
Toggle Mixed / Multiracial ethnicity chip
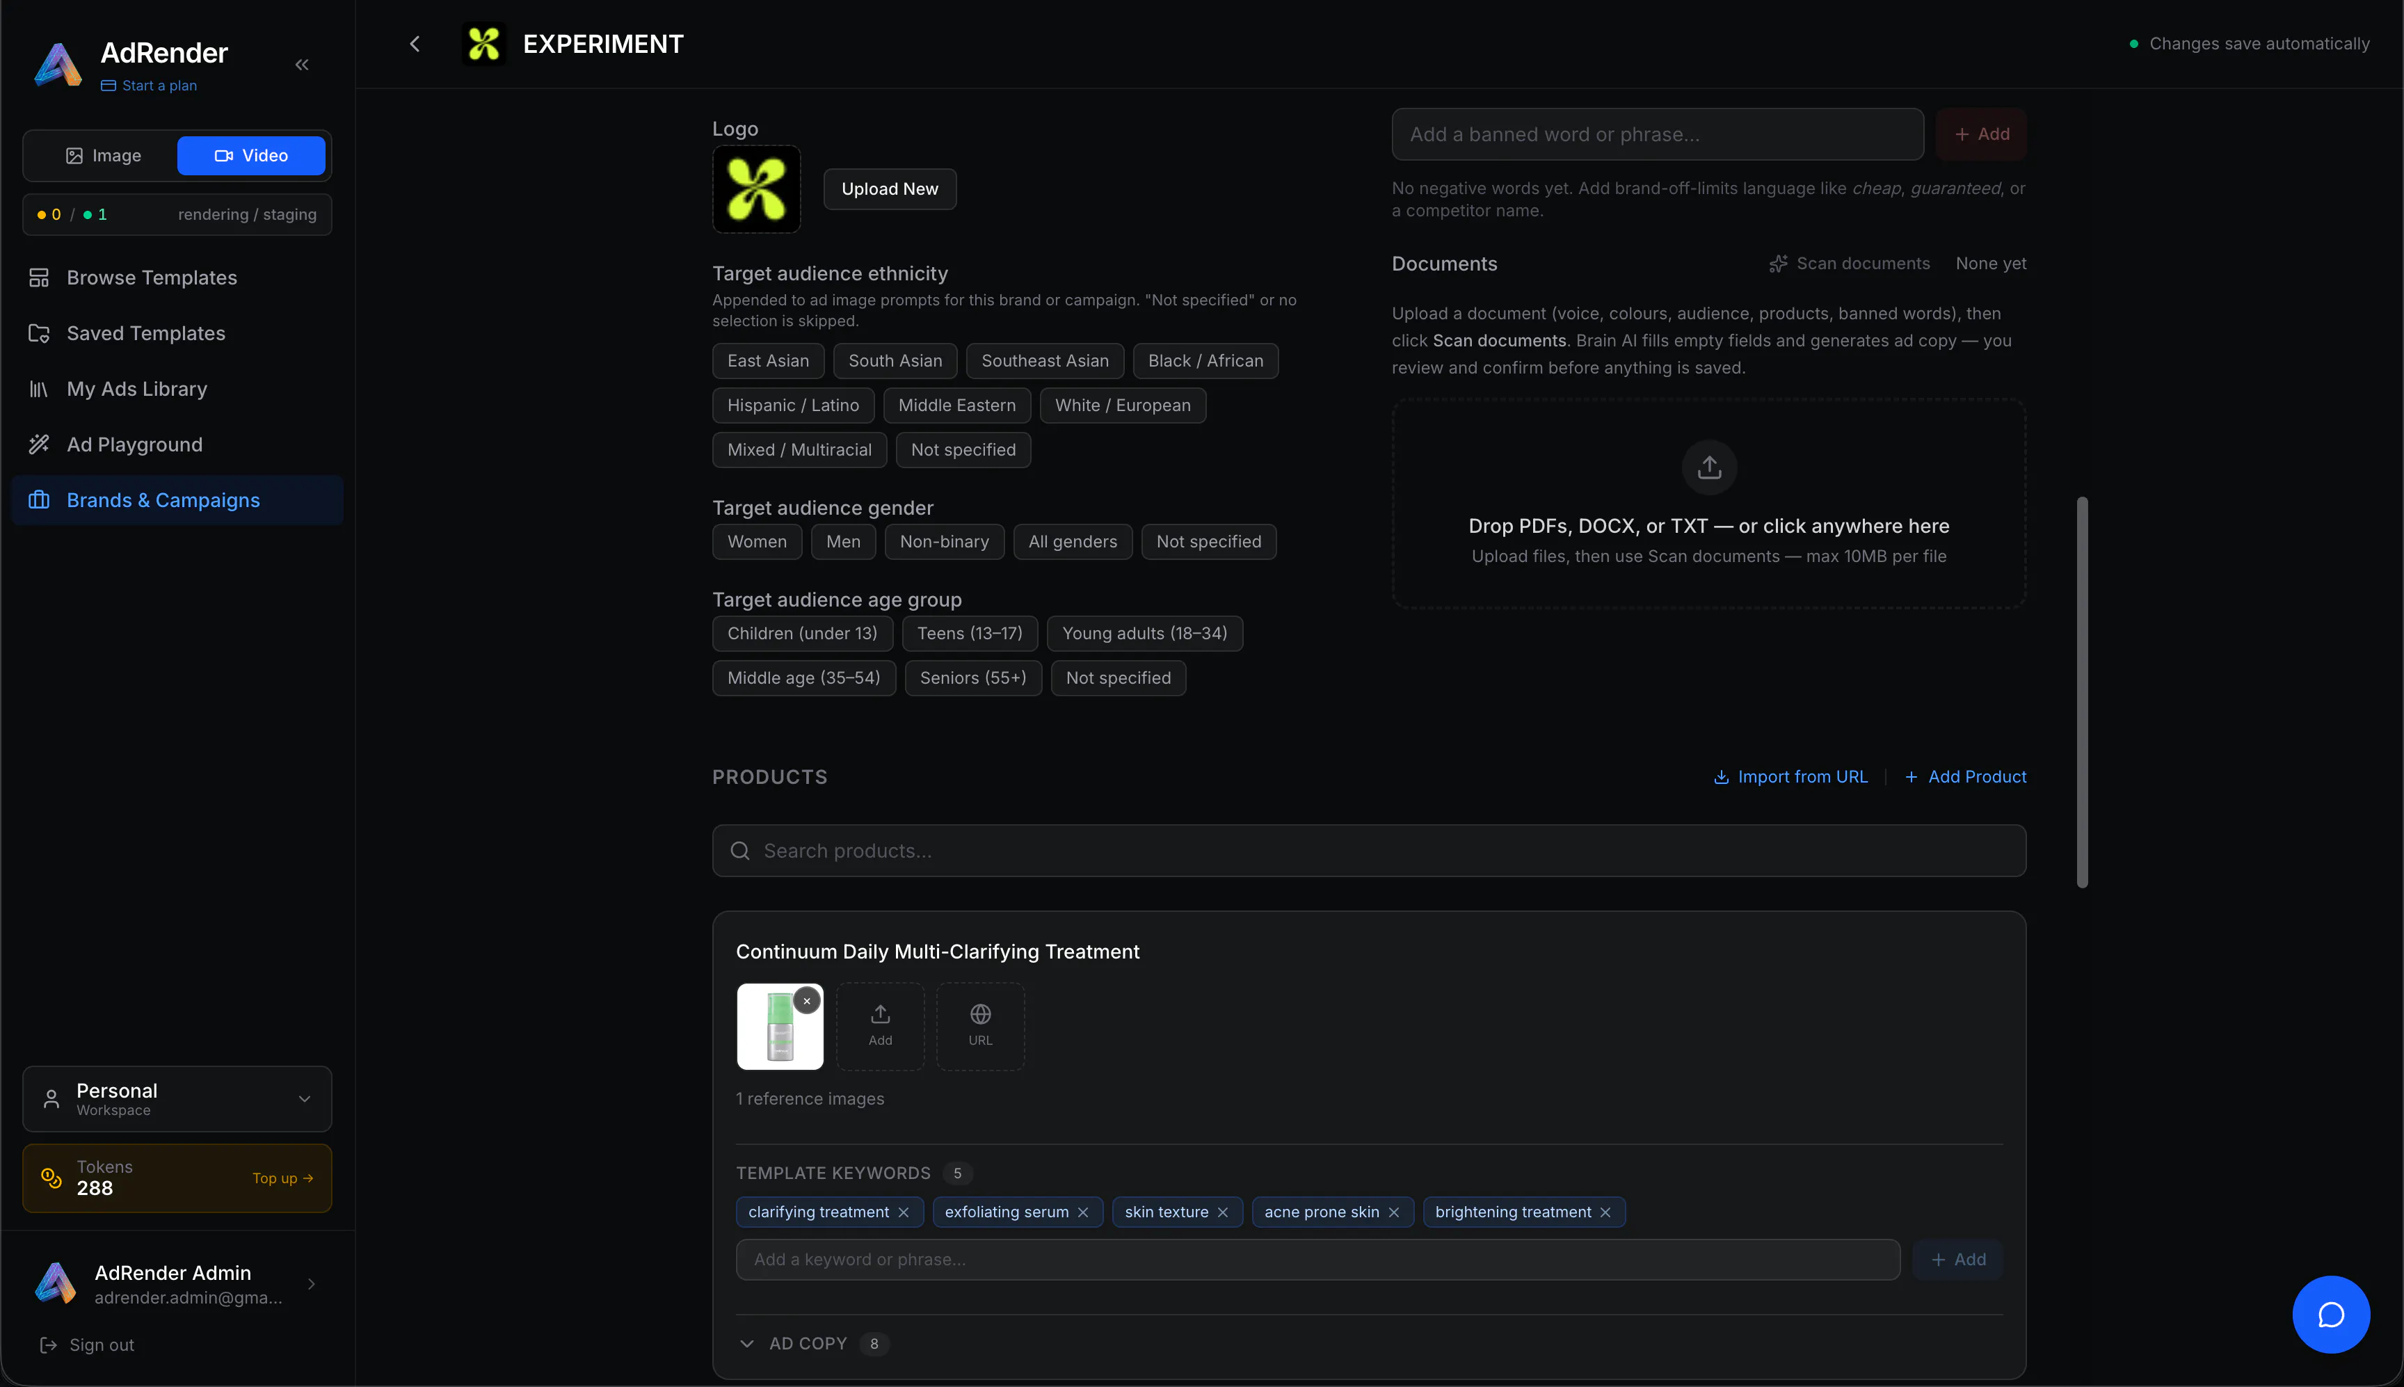point(799,449)
